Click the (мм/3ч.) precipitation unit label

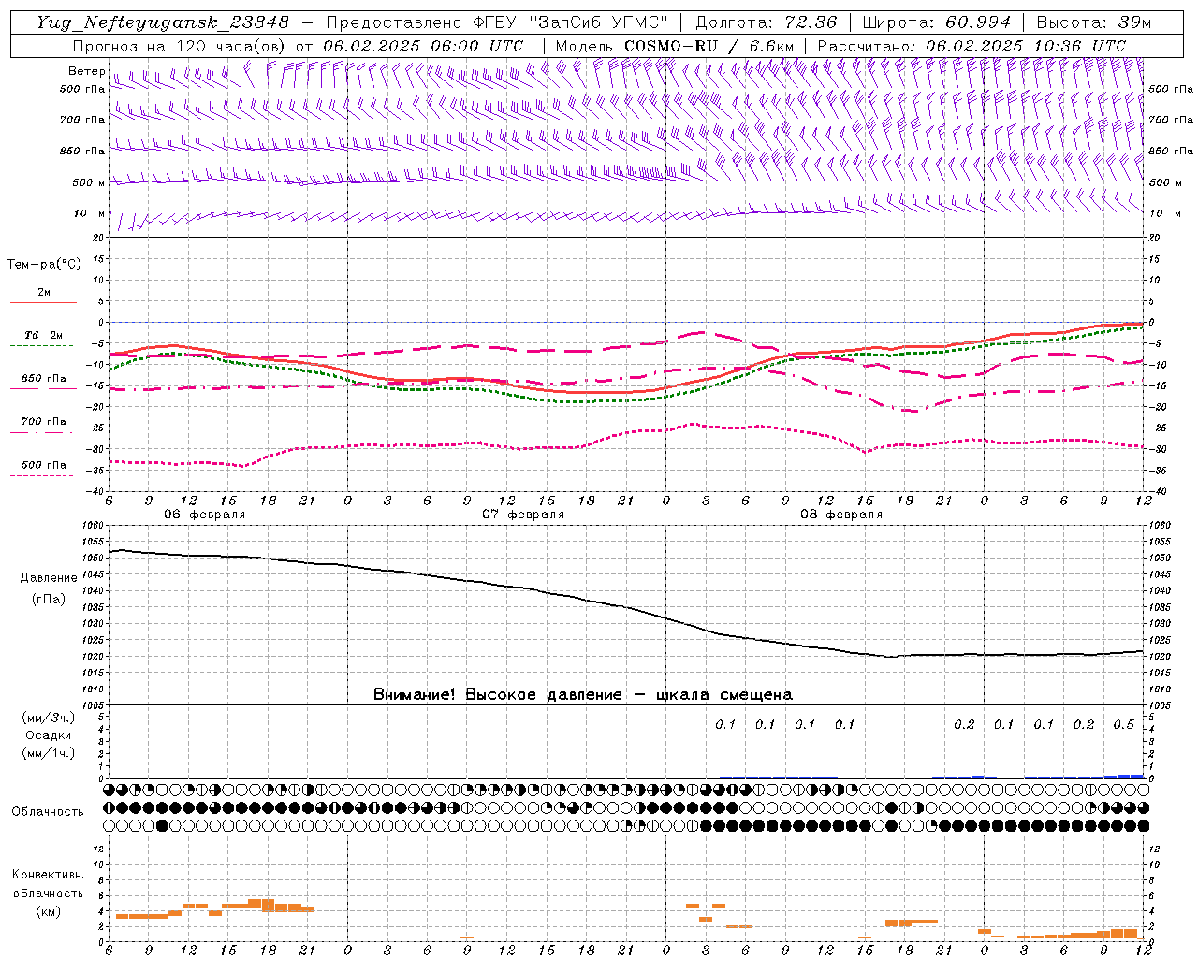click(49, 718)
